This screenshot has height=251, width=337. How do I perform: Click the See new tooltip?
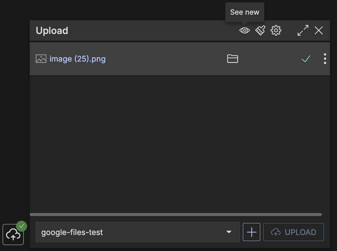tap(245, 12)
